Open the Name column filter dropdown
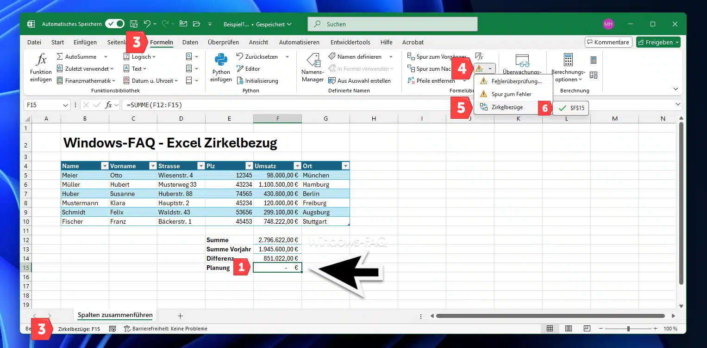This screenshot has width=707, height=348. (x=105, y=166)
